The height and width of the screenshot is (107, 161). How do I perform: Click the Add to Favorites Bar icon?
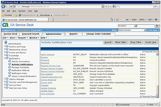(x=16, y=15)
